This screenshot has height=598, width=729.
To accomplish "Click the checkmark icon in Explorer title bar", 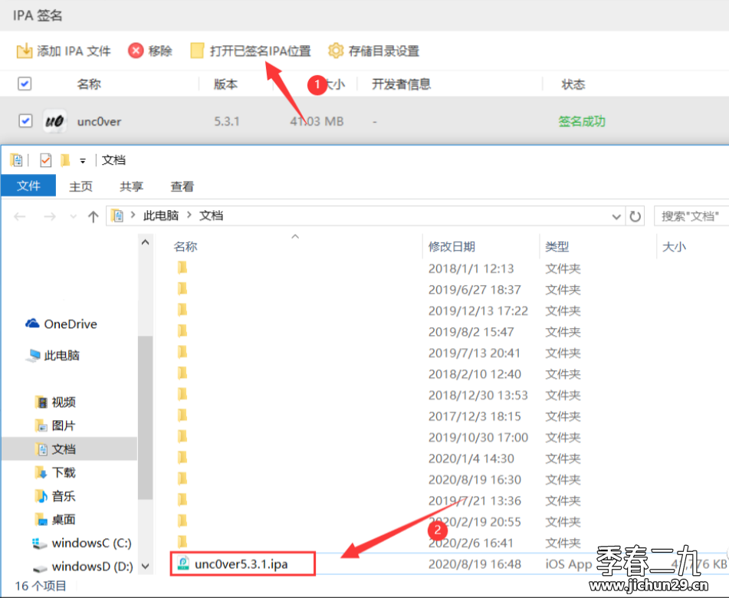I will pos(45,160).
